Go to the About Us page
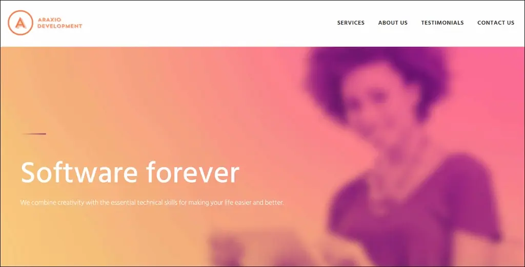 click(393, 23)
